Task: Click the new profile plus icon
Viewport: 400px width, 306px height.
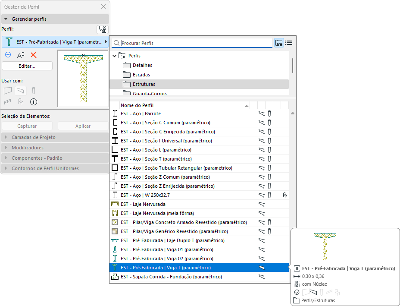Action: coord(8,55)
